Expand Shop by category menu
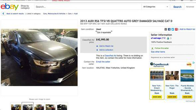Viewport: 196px width, 110px height. click(x=25, y=7)
